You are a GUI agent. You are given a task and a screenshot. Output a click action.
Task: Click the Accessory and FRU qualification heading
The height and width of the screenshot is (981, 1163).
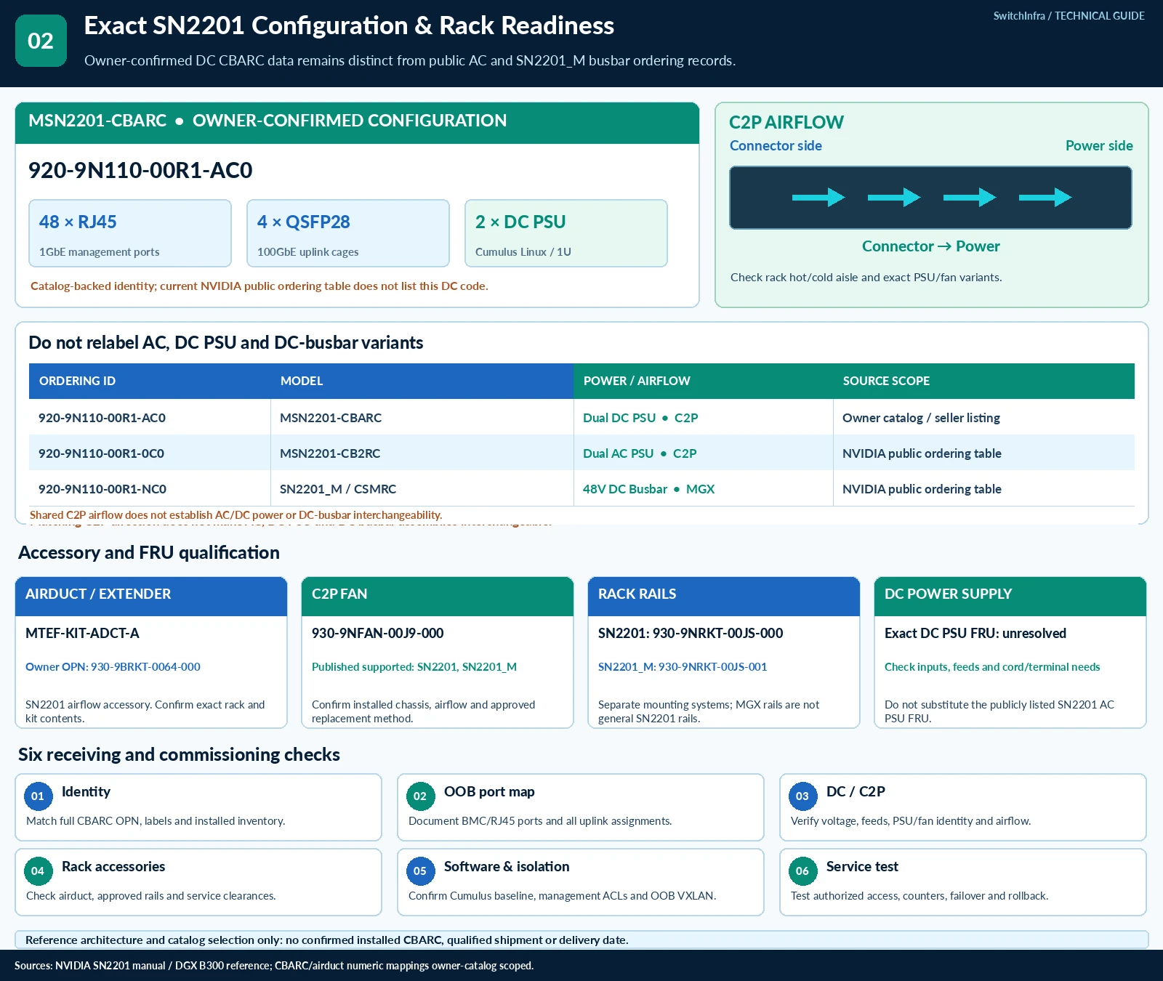tap(149, 552)
